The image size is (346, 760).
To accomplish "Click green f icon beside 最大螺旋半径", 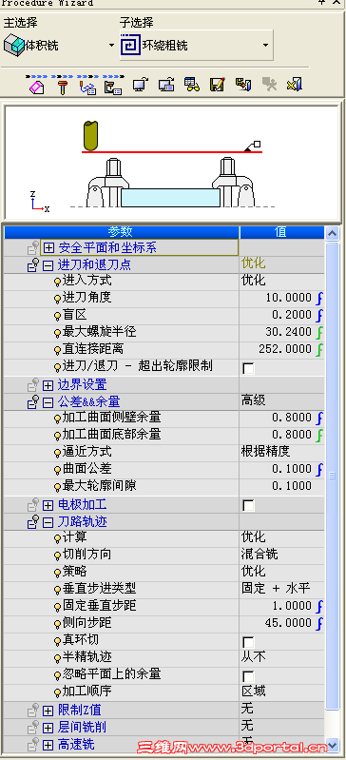I will [x=319, y=332].
